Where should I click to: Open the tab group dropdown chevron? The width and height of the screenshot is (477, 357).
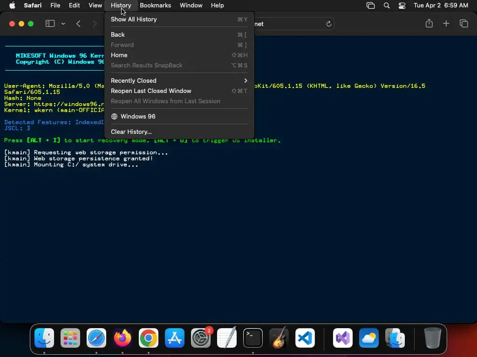(63, 24)
